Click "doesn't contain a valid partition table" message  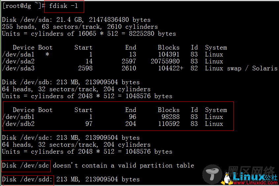point(123,166)
